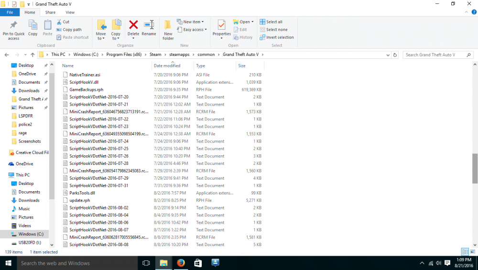Click the Search Grand Theft Auto V box
Viewport: 478px width, 270px height.
(438, 55)
